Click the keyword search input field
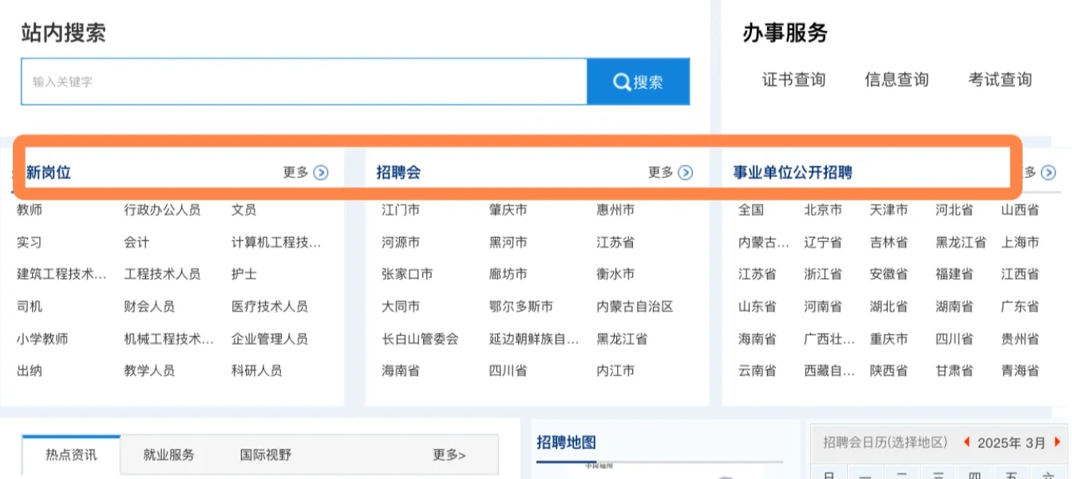1072x479 pixels. point(303,81)
